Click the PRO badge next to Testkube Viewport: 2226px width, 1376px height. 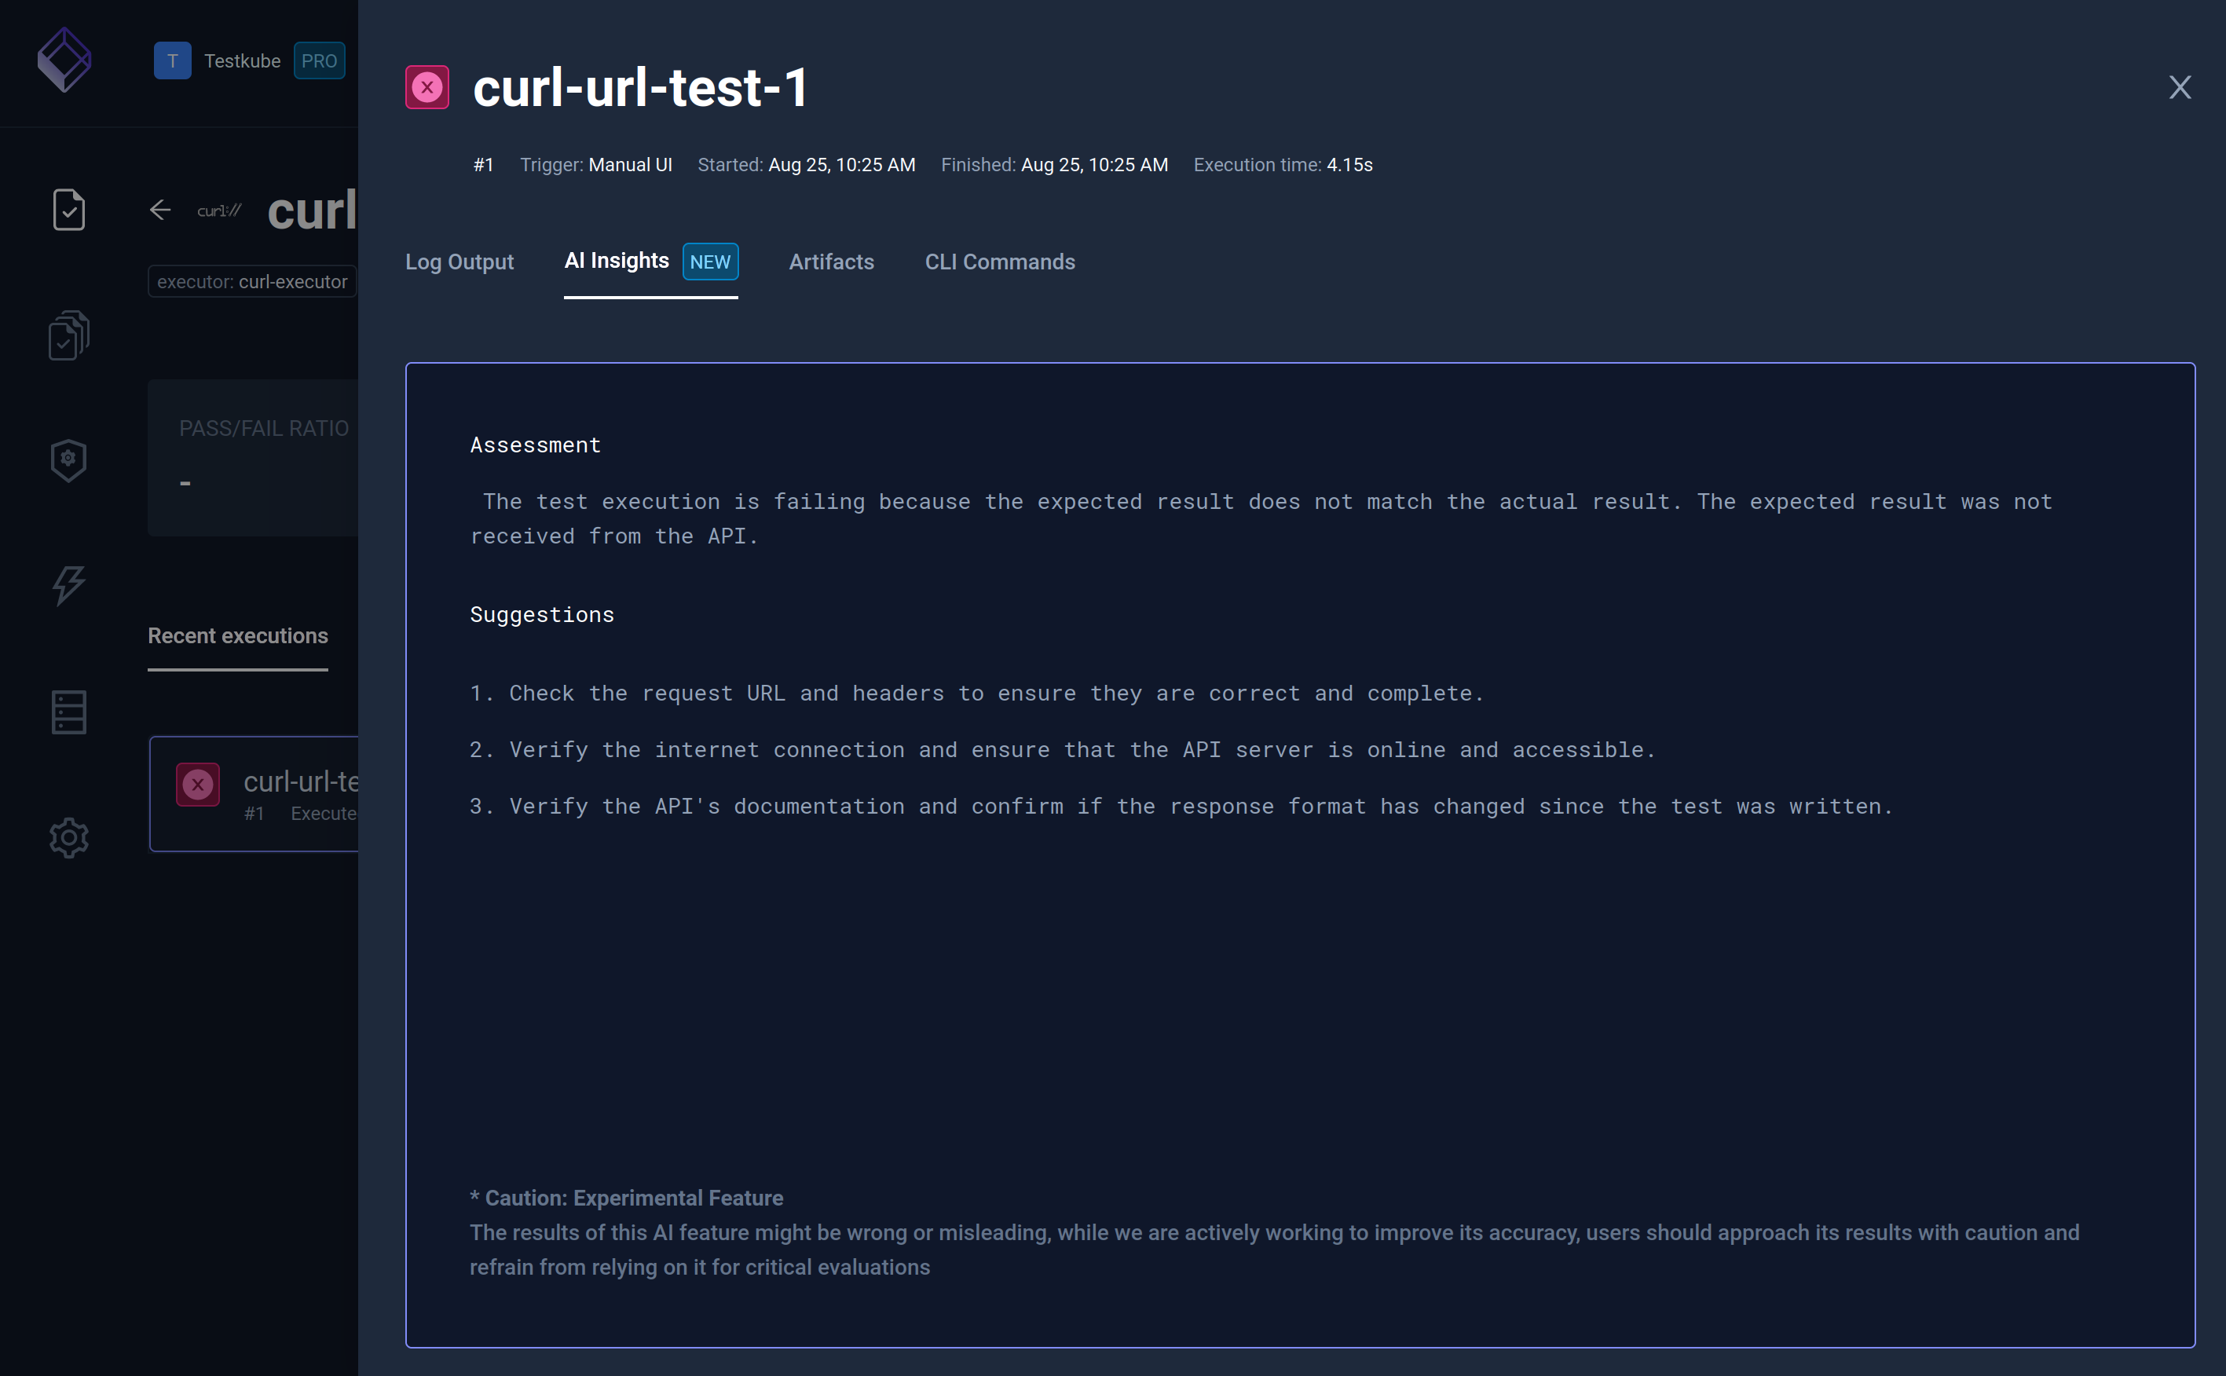(x=320, y=60)
